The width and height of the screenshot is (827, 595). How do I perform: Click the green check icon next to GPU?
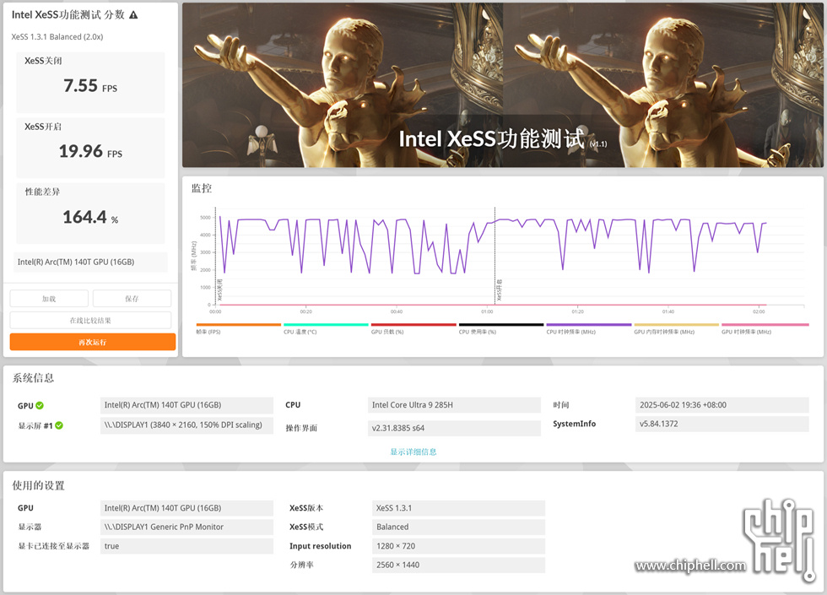click(40, 406)
